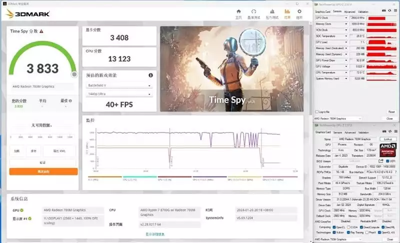400x243 pixels.
Task: Open the 3DMark Stress Tests icon
Action: (272, 11)
